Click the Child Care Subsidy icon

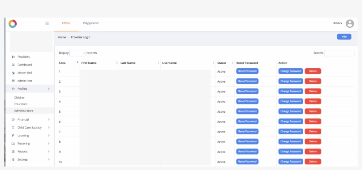(x=13, y=128)
